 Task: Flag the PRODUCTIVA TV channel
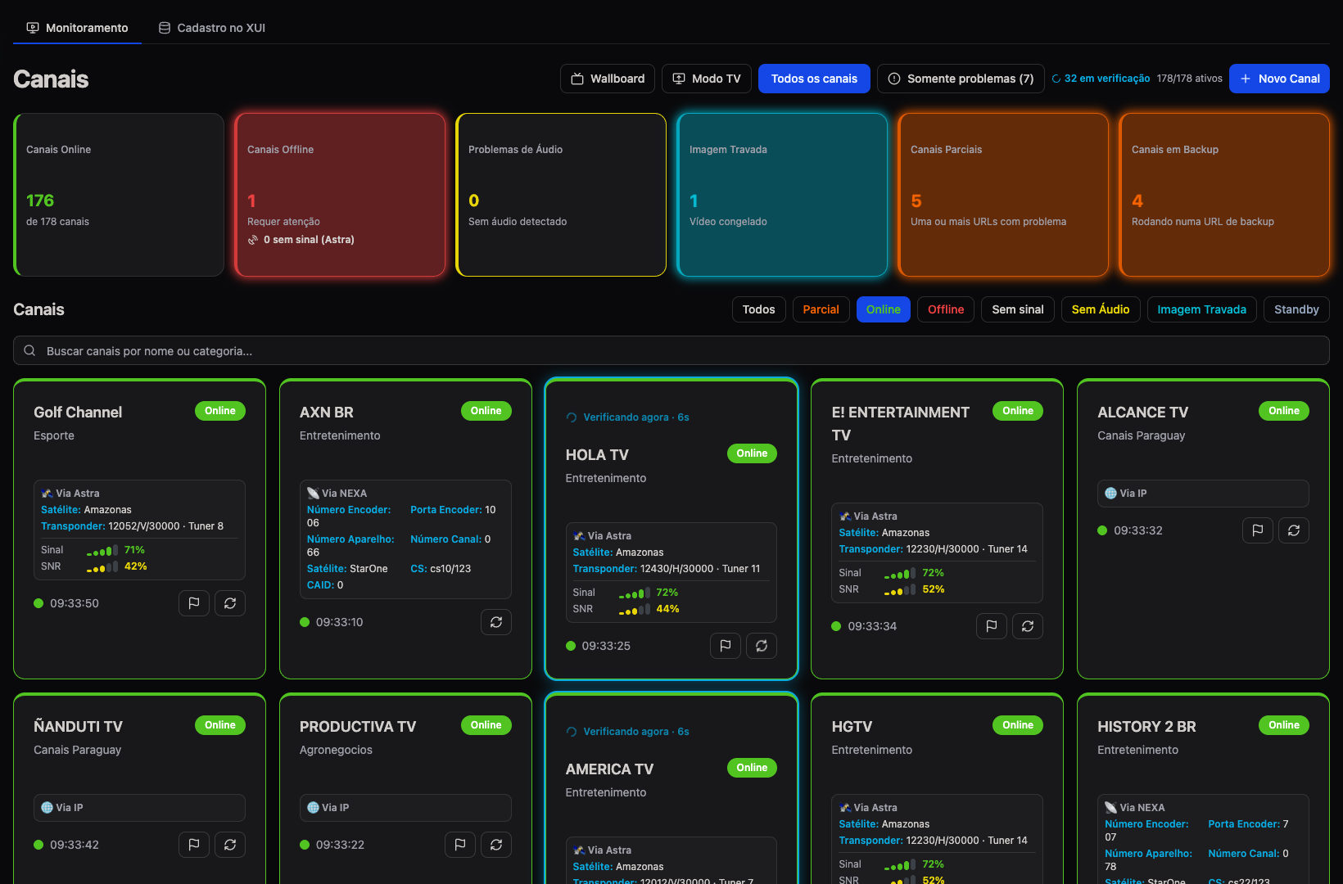pyautogui.click(x=460, y=845)
